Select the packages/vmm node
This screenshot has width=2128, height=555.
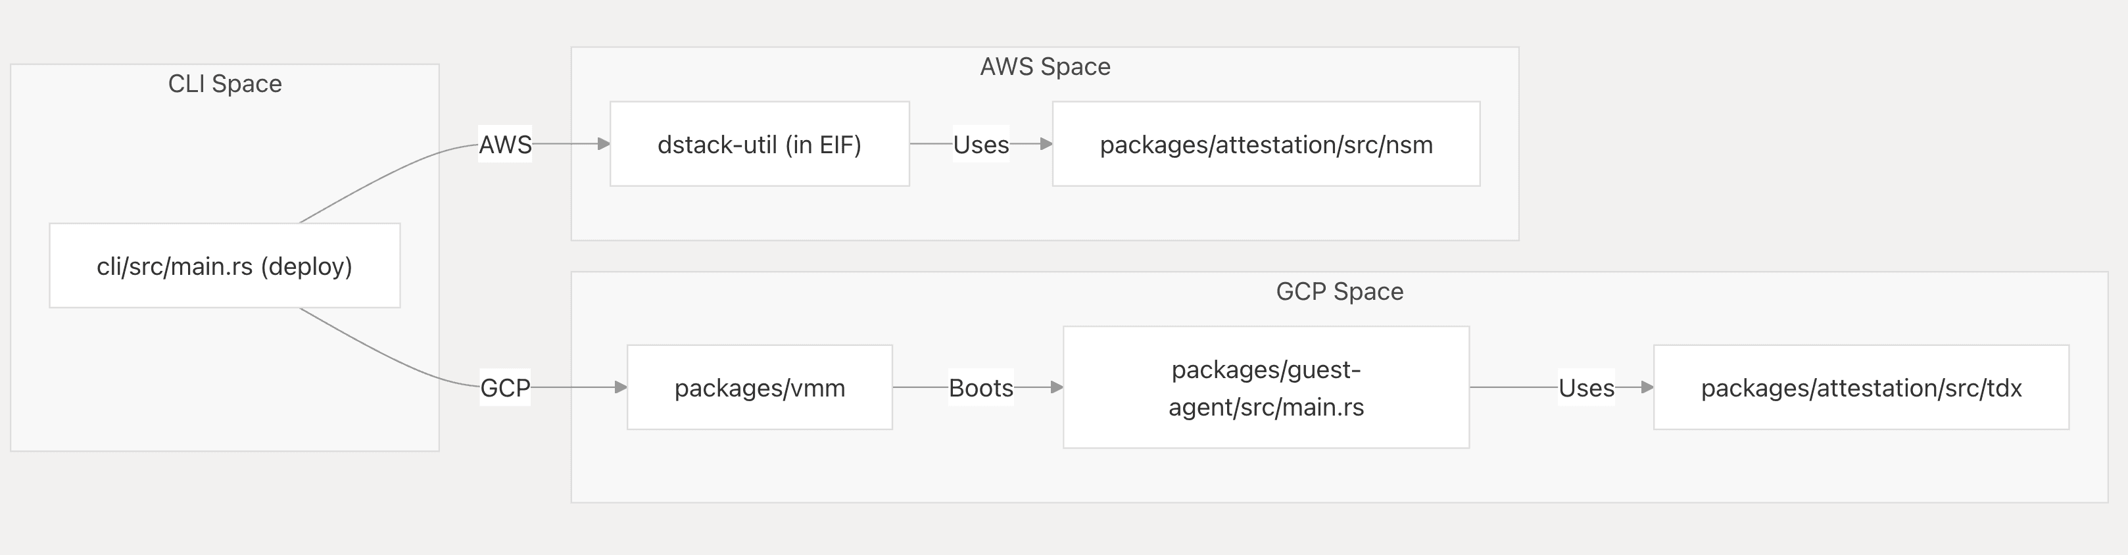tap(759, 387)
